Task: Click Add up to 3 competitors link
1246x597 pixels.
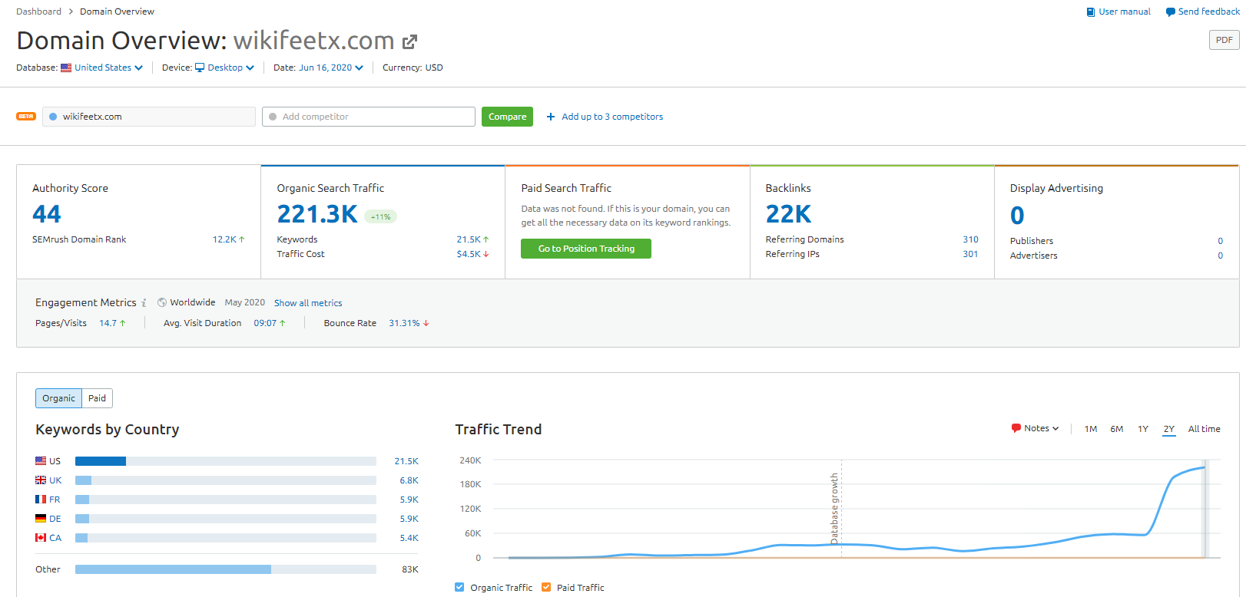Action: (612, 117)
